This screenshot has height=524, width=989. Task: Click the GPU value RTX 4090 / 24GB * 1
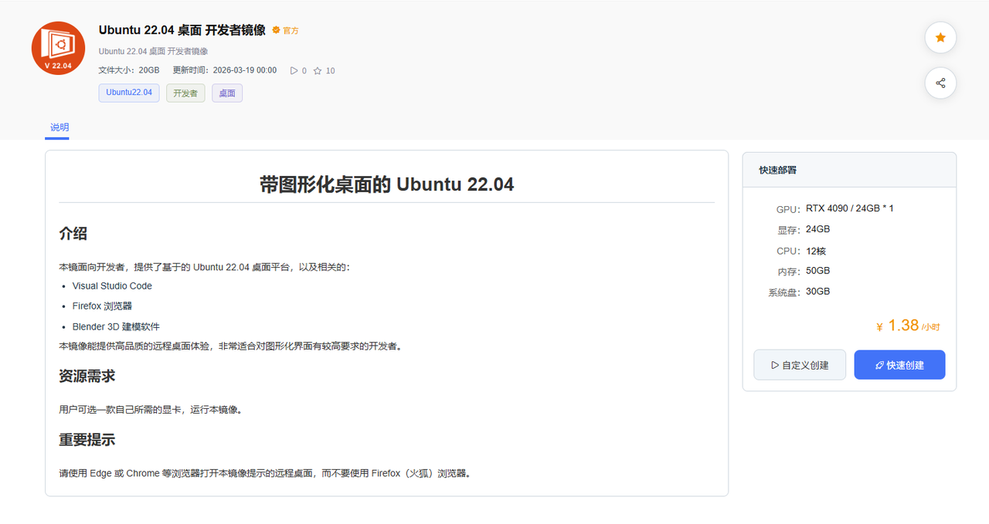point(849,208)
